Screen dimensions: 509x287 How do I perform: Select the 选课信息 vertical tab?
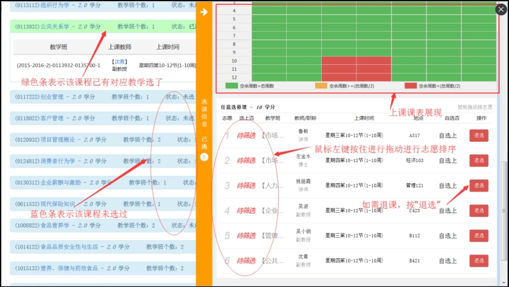pos(204,114)
